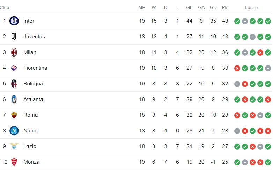Click the Atalanta club logo
The width and height of the screenshot is (273, 170).
point(14,99)
